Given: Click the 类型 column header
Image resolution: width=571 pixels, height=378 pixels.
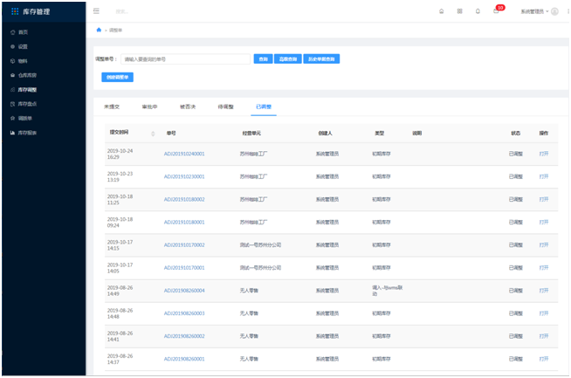Looking at the screenshot, I should (x=380, y=134).
